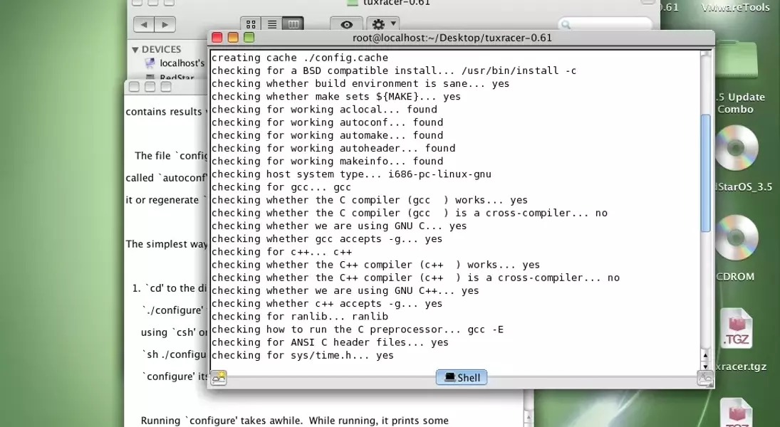
Task: Click 'The simplest way' text in document window
Action: point(166,244)
